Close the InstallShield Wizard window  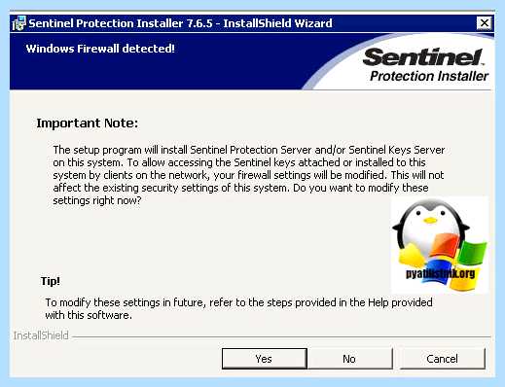(485, 23)
